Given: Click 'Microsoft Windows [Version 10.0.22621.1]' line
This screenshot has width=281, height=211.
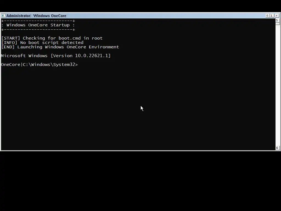Looking at the screenshot, I should pyautogui.click(x=56, y=56).
